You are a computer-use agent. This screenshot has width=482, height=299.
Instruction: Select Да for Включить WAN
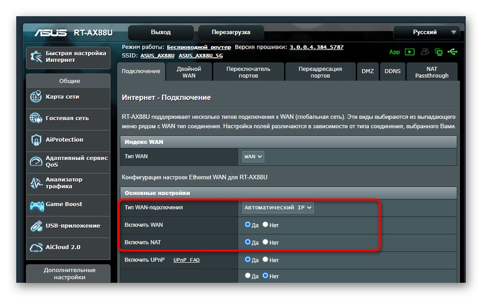point(248,225)
